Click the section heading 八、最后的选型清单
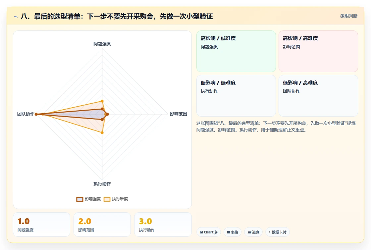The width and height of the screenshot is (371, 250). [117, 16]
